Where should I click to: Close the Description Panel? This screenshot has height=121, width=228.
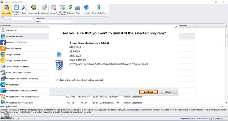226,106
